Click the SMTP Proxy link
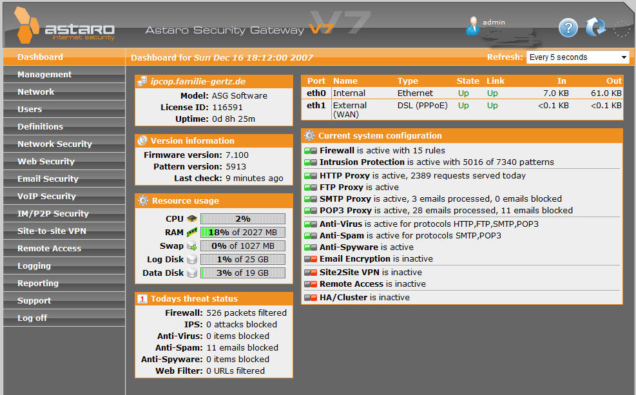 345,198
